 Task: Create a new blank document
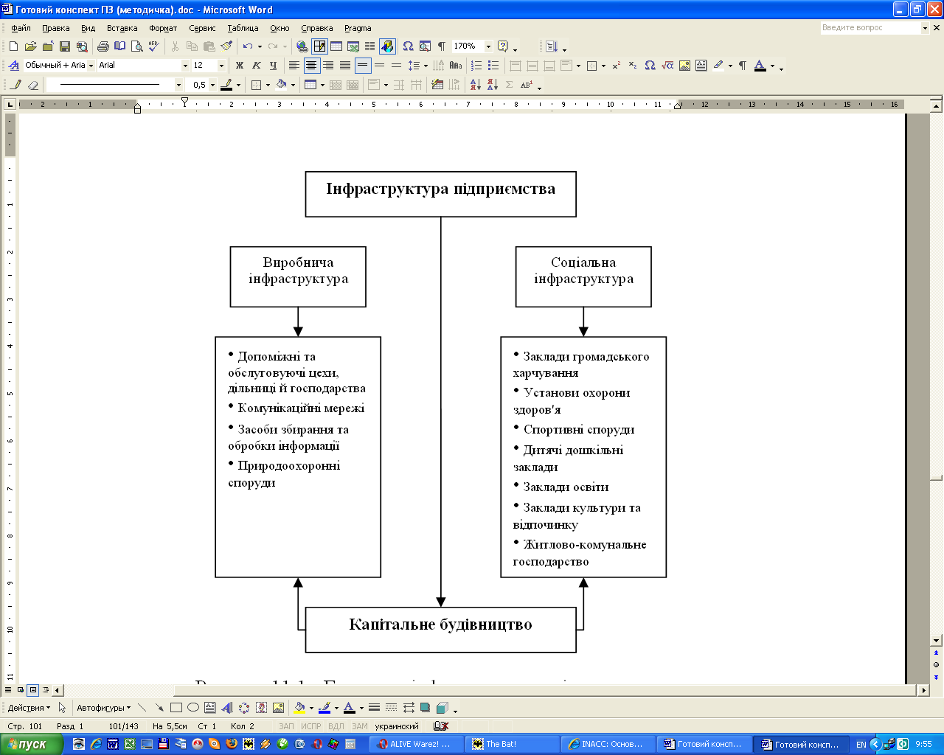[x=14, y=46]
